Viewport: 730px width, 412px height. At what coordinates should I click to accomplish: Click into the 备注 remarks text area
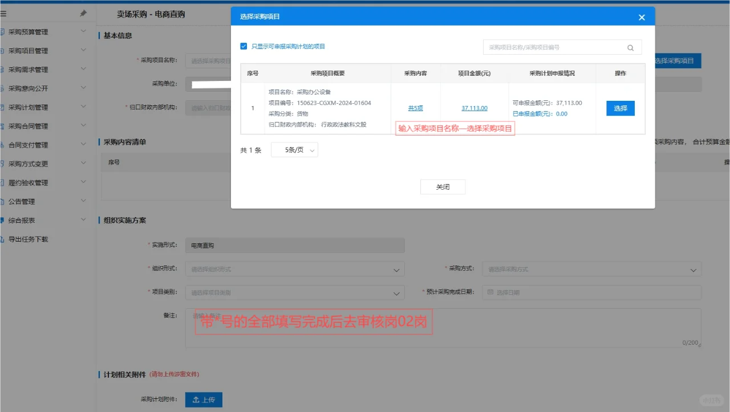click(443, 328)
